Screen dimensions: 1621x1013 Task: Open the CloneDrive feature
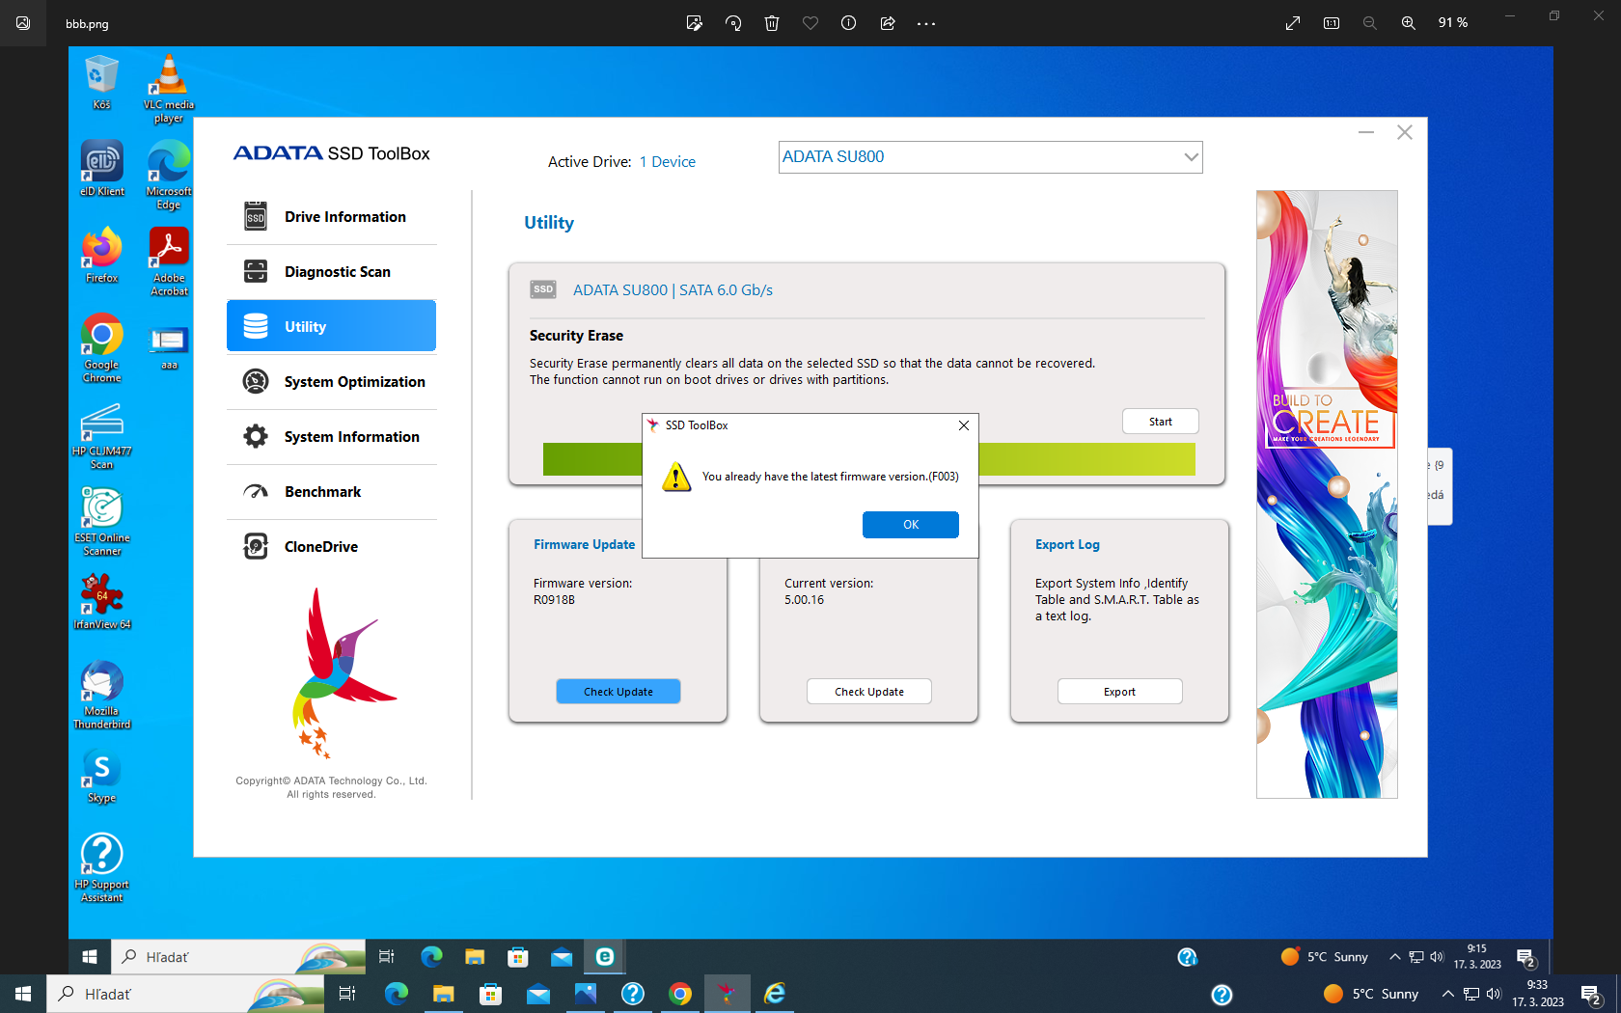pos(318,546)
